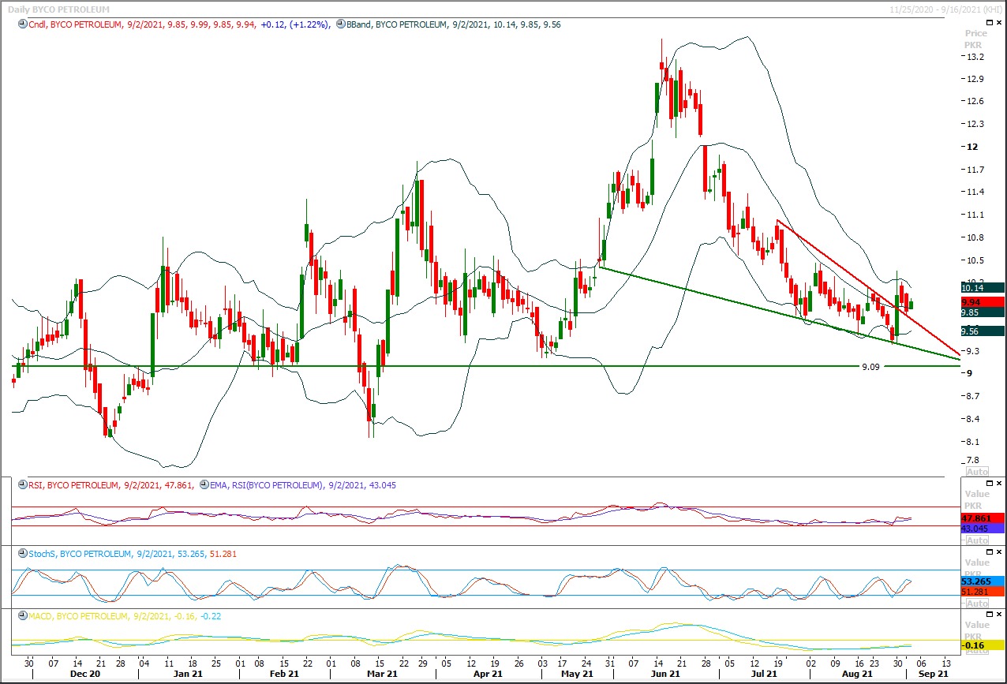Click the clock icon beside BBand label
Screen dimensions: 1007x684
pyautogui.click(x=340, y=24)
